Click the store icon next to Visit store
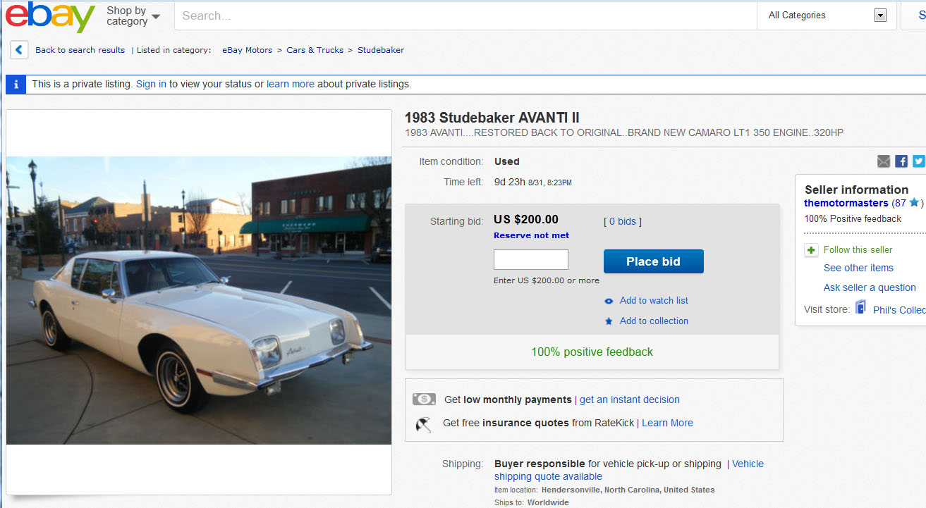The image size is (926, 508). [x=860, y=308]
